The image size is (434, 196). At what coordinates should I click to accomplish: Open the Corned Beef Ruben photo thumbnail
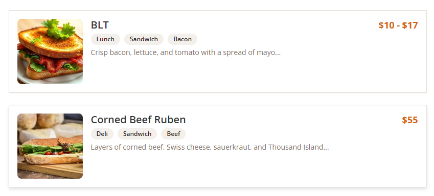(50, 146)
